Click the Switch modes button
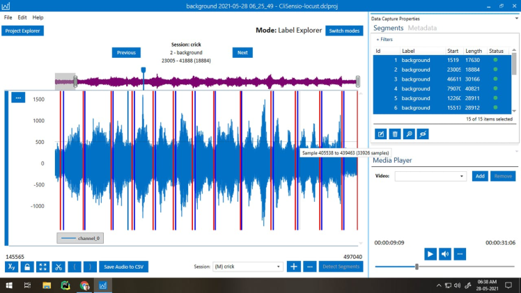Viewport: 521px width, 293px height. tap(344, 31)
